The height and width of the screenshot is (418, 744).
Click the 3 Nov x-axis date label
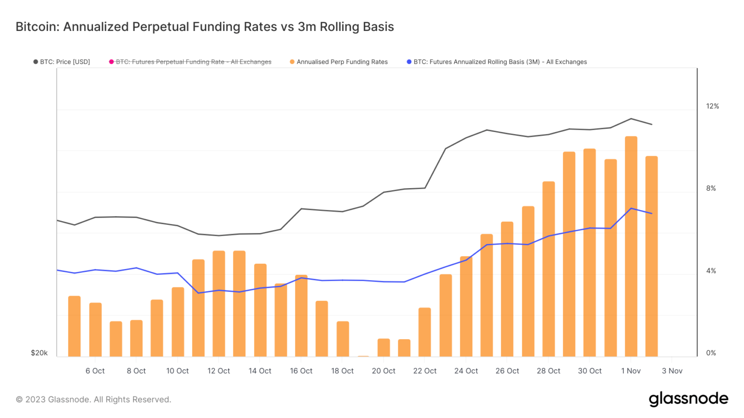click(672, 371)
